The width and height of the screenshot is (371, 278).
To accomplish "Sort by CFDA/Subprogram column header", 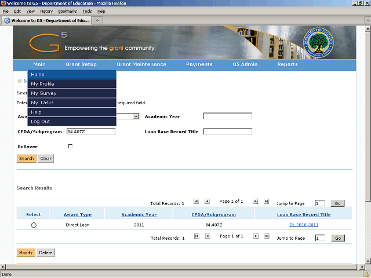I will tap(214, 215).
